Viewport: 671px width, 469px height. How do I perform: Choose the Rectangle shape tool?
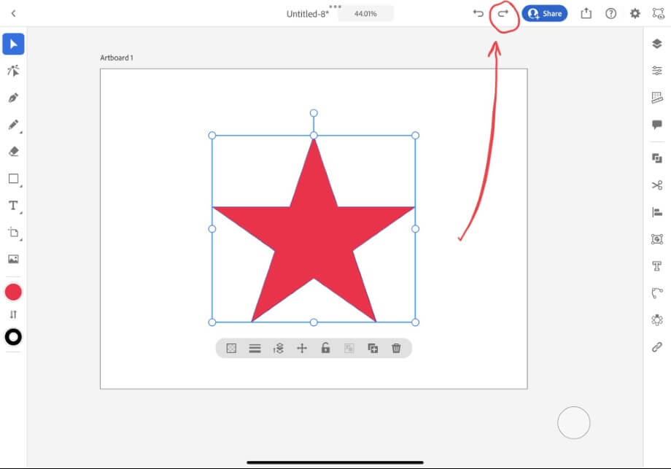tap(13, 179)
